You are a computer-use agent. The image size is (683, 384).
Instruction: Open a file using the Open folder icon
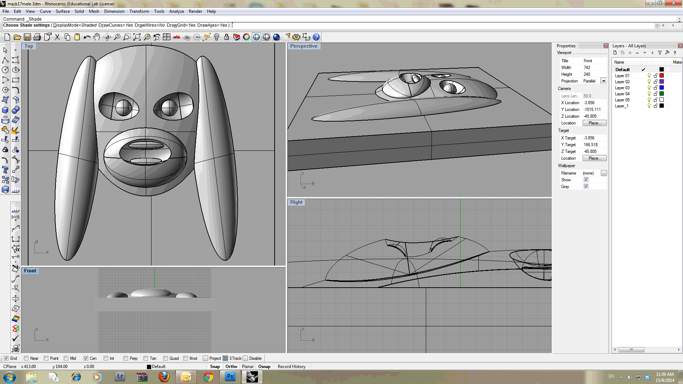click(17, 37)
